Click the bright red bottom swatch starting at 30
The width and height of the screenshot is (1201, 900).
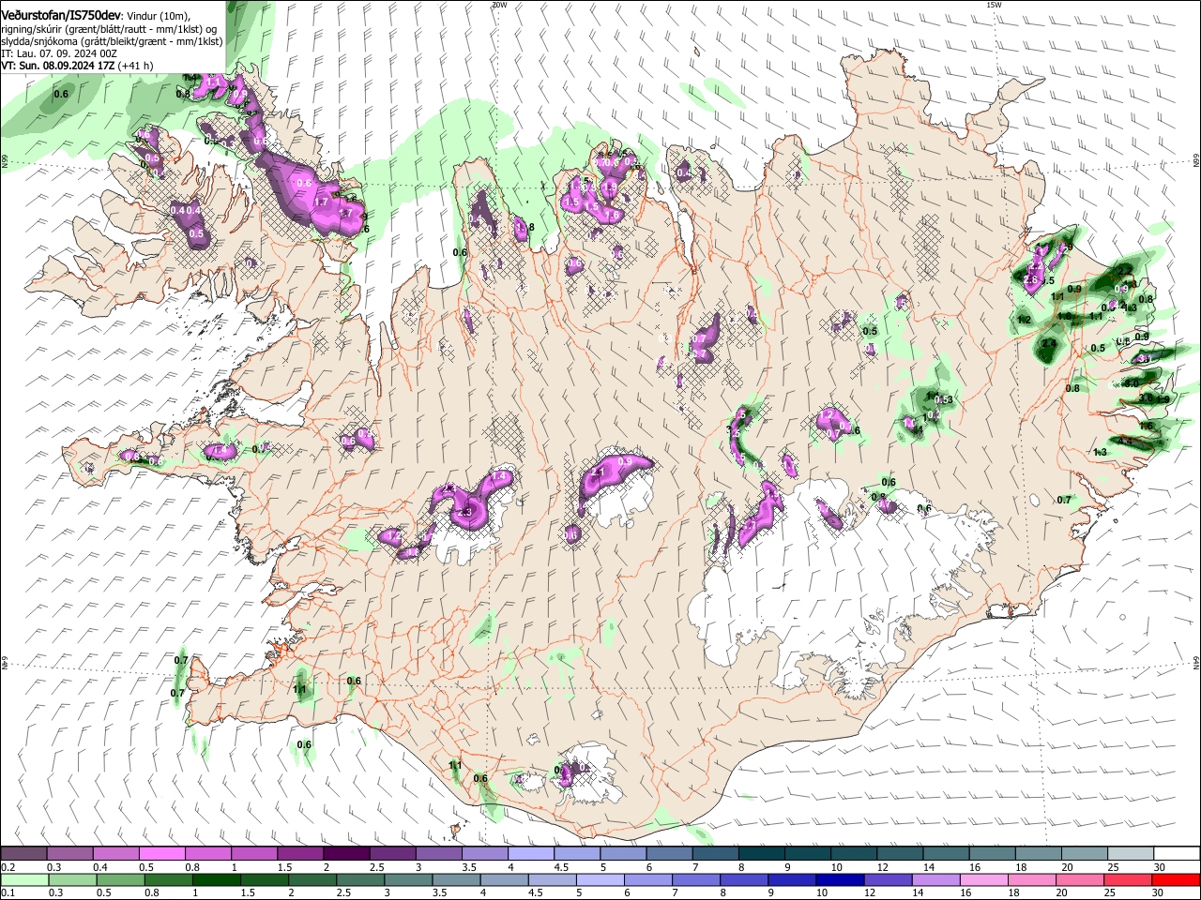(1177, 880)
